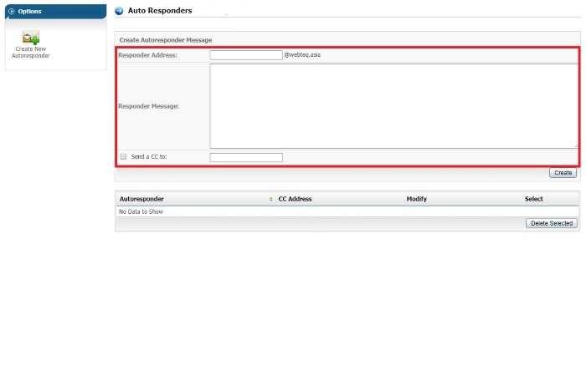Click the Options panel header
The width and height of the screenshot is (586, 376).
click(x=56, y=12)
